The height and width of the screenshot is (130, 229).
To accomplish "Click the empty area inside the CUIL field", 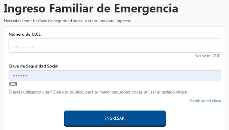I will click(x=127, y=46).
